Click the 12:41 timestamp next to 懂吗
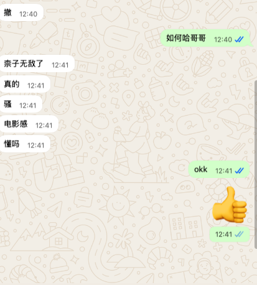 click(35, 145)
